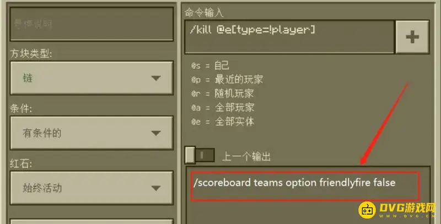The image size is (441, 224).
Task: Click the 命令输入 label
Action: tap(204, 13)
